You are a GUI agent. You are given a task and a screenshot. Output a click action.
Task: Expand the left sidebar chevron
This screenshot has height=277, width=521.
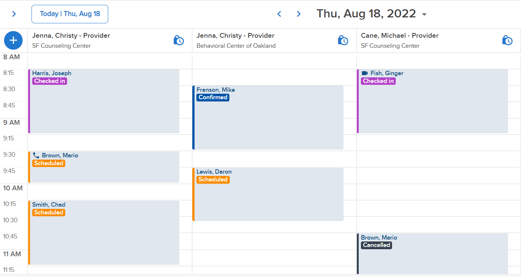point(14,14)
